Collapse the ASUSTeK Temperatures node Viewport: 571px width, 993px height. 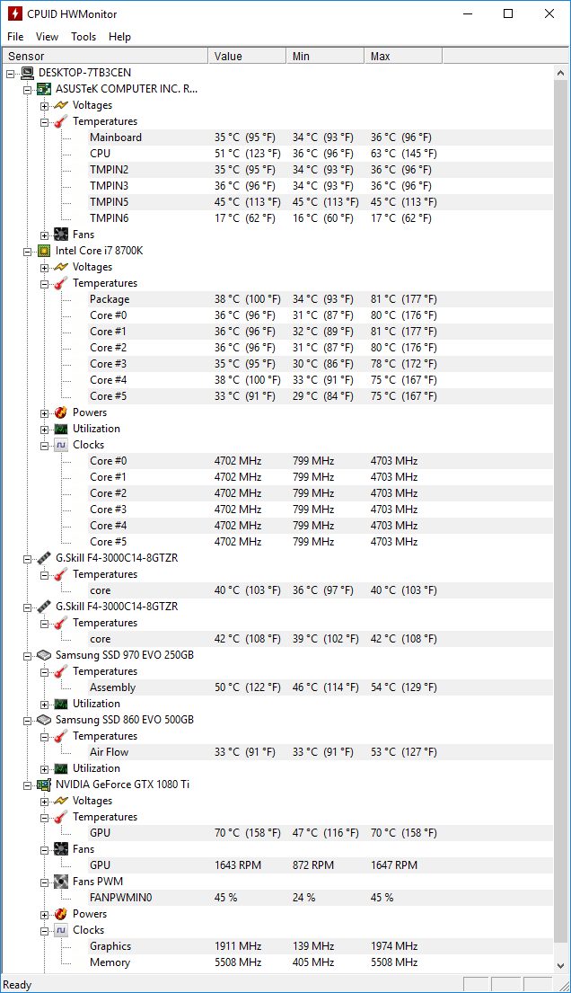pyautogui.click(x=44, y=122)
